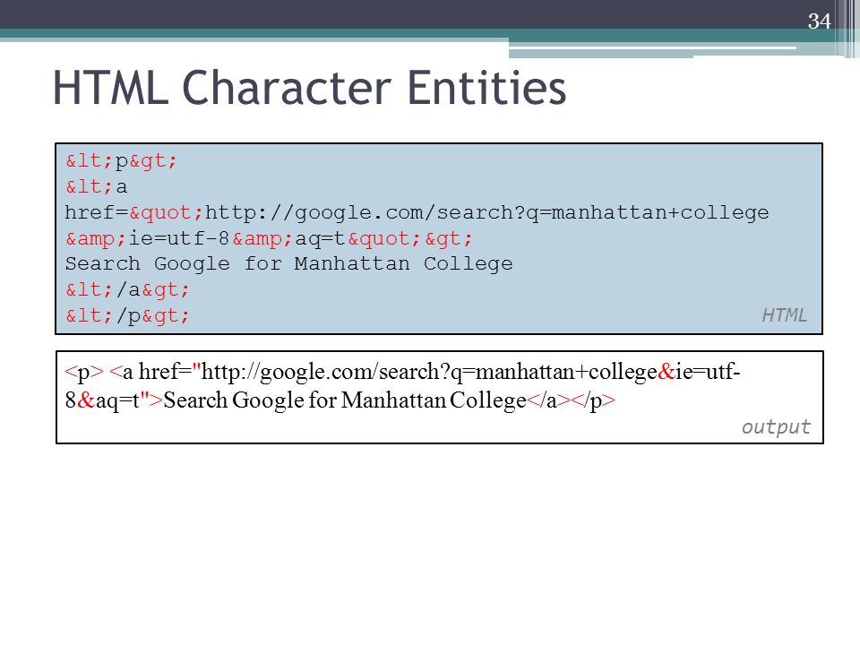Click the slide title 'HTML Character Entities'
This screenshot has width=860, height=645.
(x=309, y=88)
